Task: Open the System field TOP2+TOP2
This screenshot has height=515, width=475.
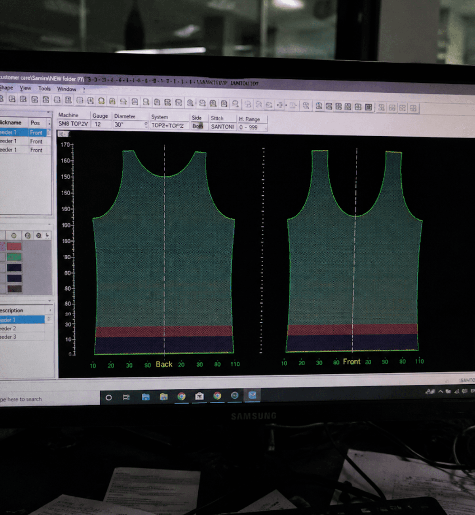Action: point(169,126)
